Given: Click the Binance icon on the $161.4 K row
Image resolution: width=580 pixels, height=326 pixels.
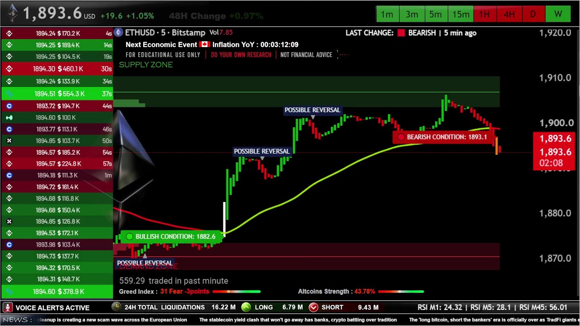Looking at the screenshot, I should [x=9, y=187].
